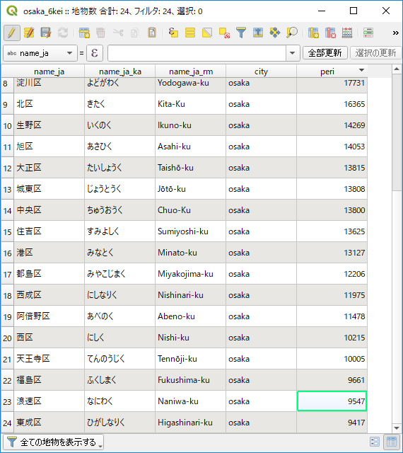403x453 pixels.
Task: Click the 全部更新 button
Action: [x=325, y=53]
